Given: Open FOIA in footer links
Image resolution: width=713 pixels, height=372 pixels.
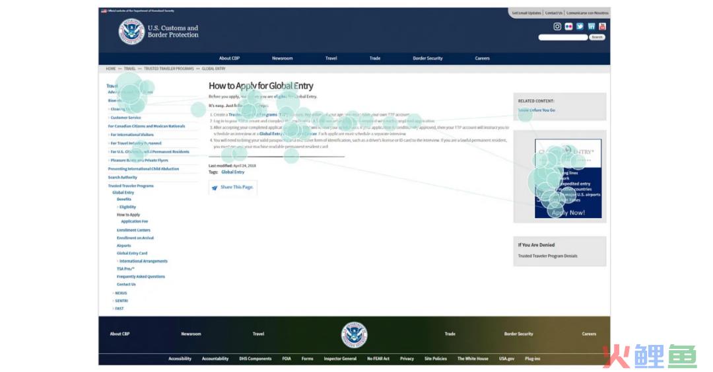Looking at the screenshot, I should [287, 359].
